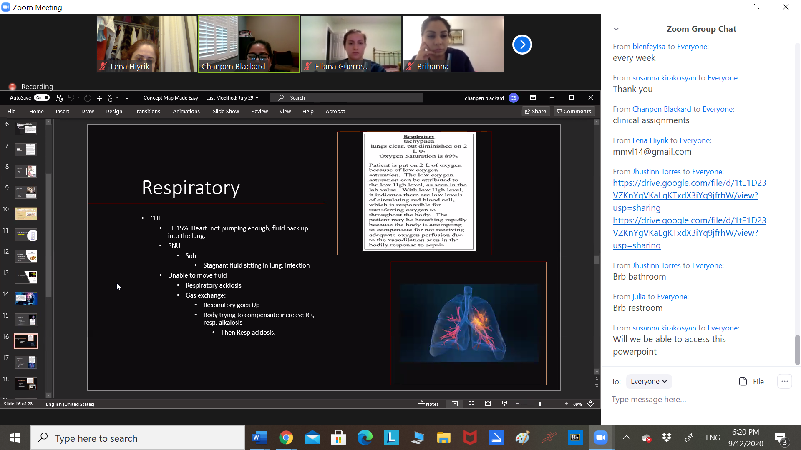Open Microsoft Edge from the taskbar
The width and height of the screenshot is (801, 450).
click(365, 437)
